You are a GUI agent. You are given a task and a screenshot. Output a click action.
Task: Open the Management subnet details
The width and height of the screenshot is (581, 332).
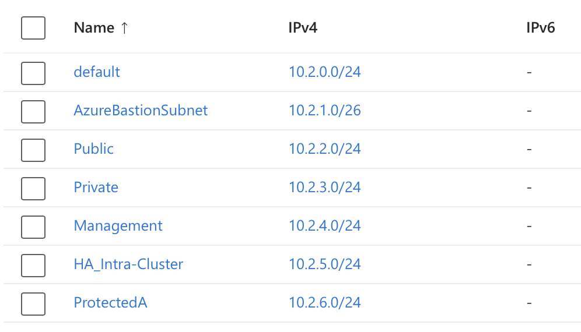pos(118,226)
